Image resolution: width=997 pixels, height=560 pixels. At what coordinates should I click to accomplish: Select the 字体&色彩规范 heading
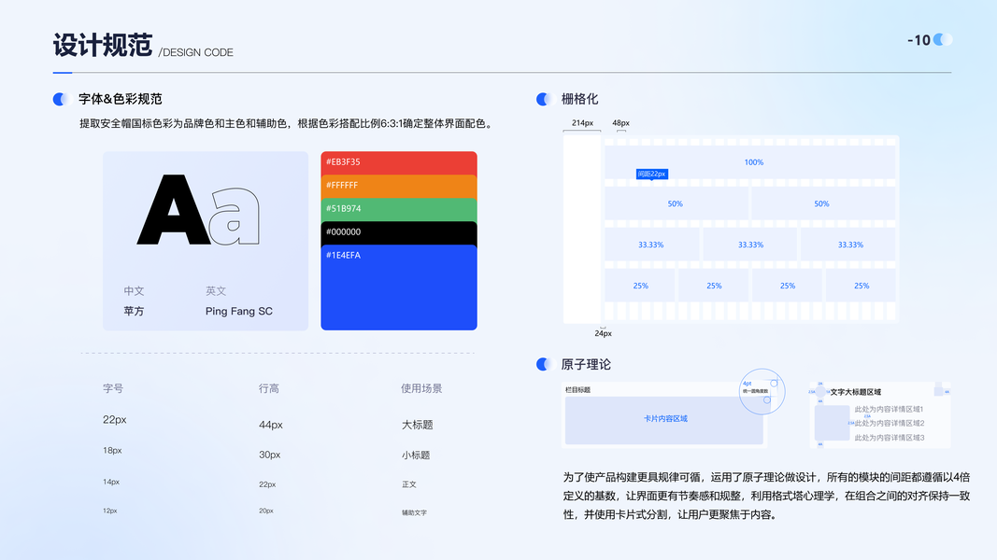[x=121, y=99]
